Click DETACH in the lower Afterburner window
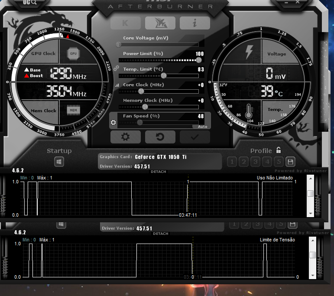 pos(161,234)
